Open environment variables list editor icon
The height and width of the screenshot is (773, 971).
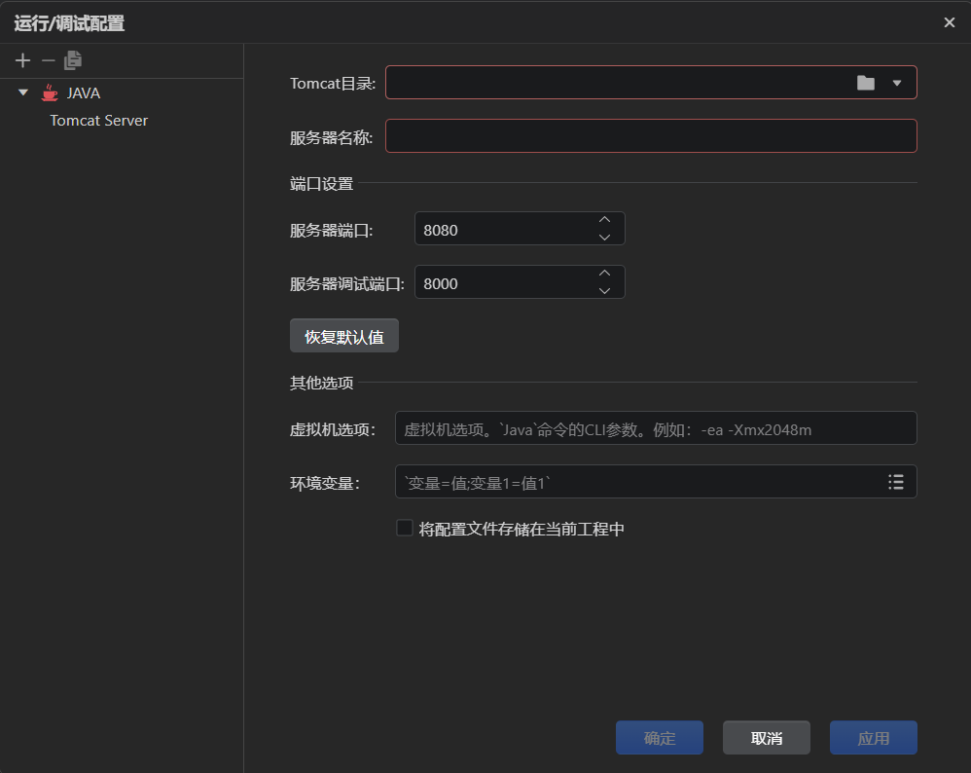pyautogui.click(x=896, y=482)
